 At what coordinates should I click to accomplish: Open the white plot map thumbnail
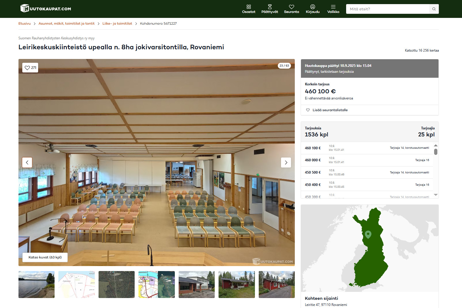click(x=77, y=285)
